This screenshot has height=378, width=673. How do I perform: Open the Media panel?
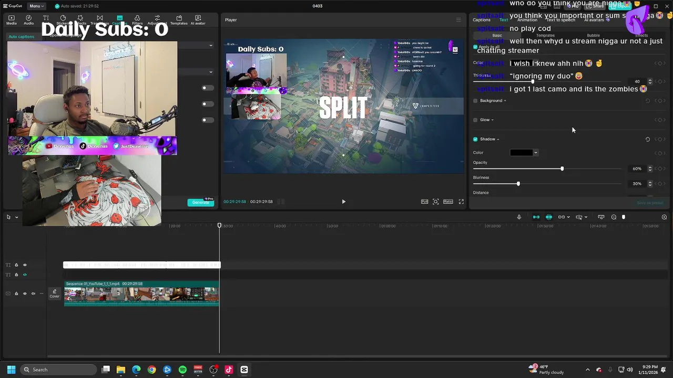click(11, 20)
